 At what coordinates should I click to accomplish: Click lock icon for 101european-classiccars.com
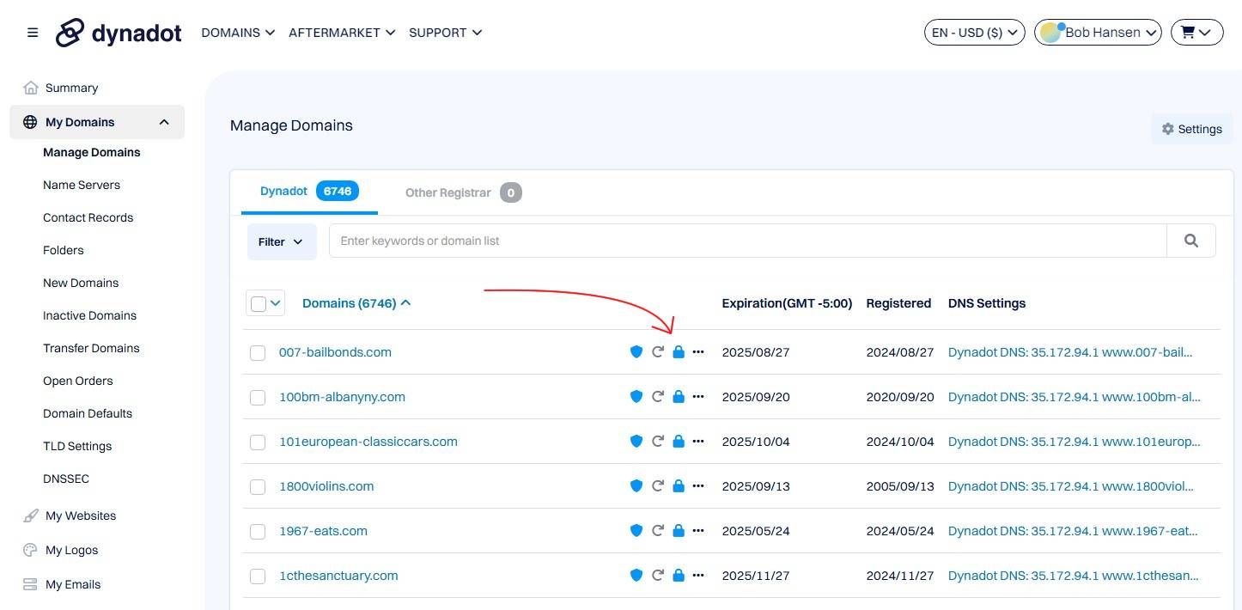[679, 442]
